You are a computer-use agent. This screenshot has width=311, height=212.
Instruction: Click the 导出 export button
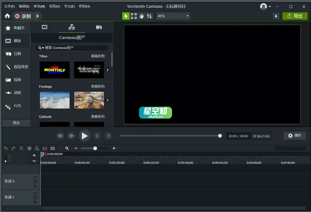click(295, 16)
